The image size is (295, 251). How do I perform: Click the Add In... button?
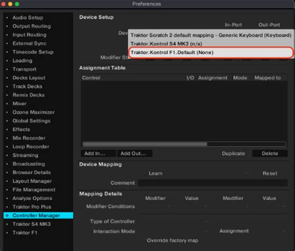coord(98,153)
